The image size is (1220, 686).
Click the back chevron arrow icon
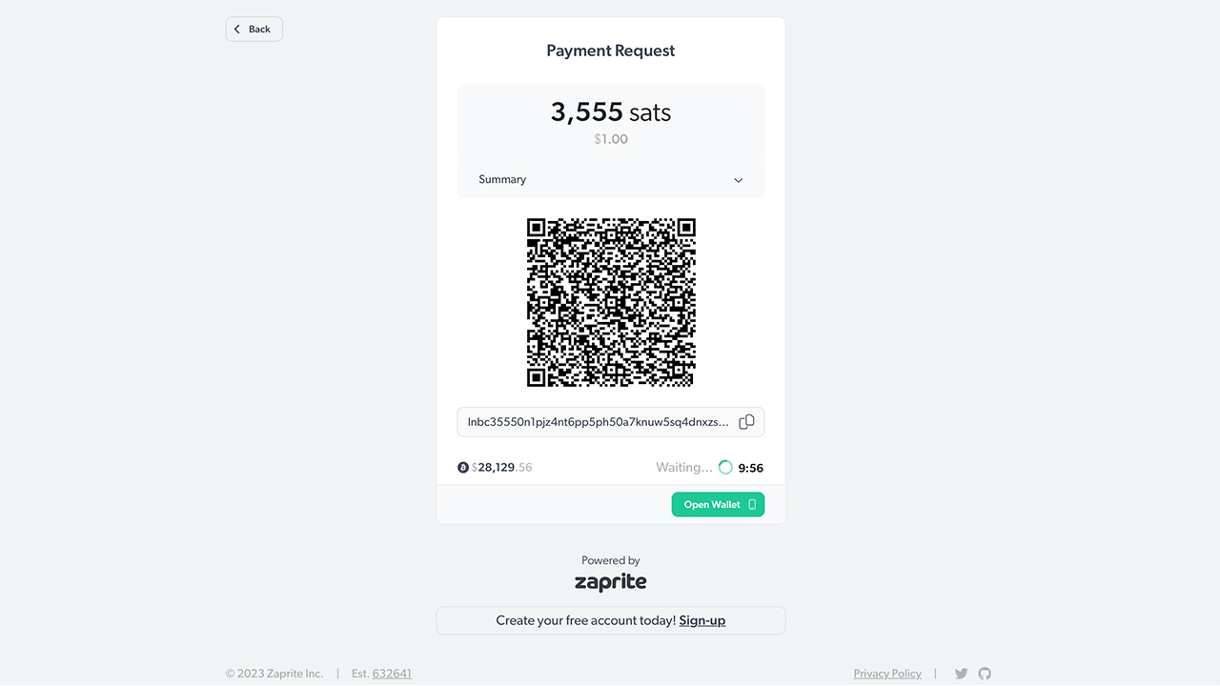click(x=236, y=29)
